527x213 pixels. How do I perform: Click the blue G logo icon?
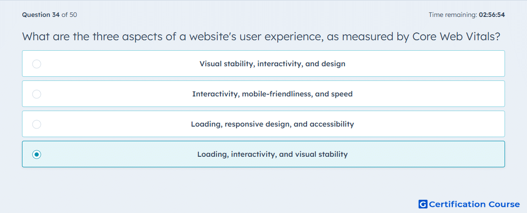pos(423,204)
